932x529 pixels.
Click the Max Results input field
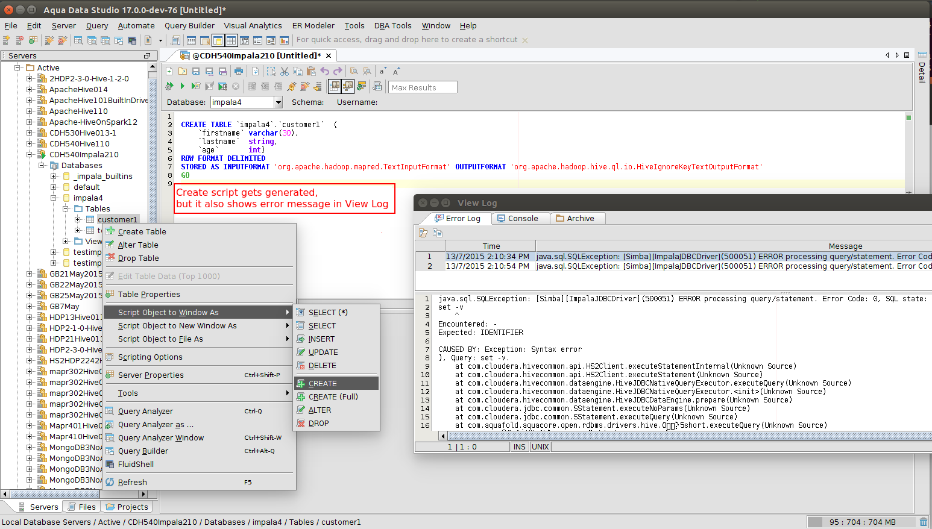[423, 87]
